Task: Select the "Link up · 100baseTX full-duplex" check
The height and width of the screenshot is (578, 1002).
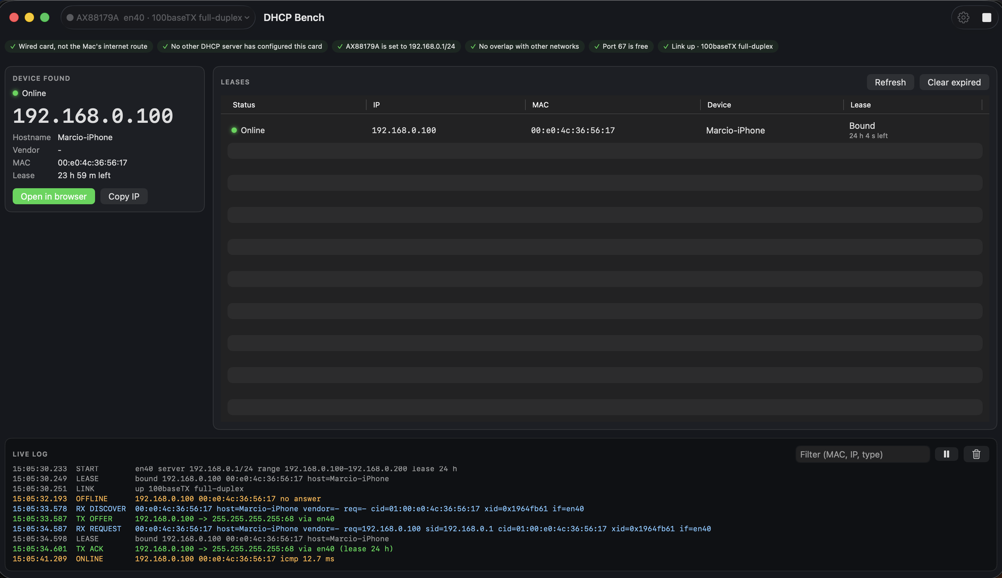Action: point(718,46)
